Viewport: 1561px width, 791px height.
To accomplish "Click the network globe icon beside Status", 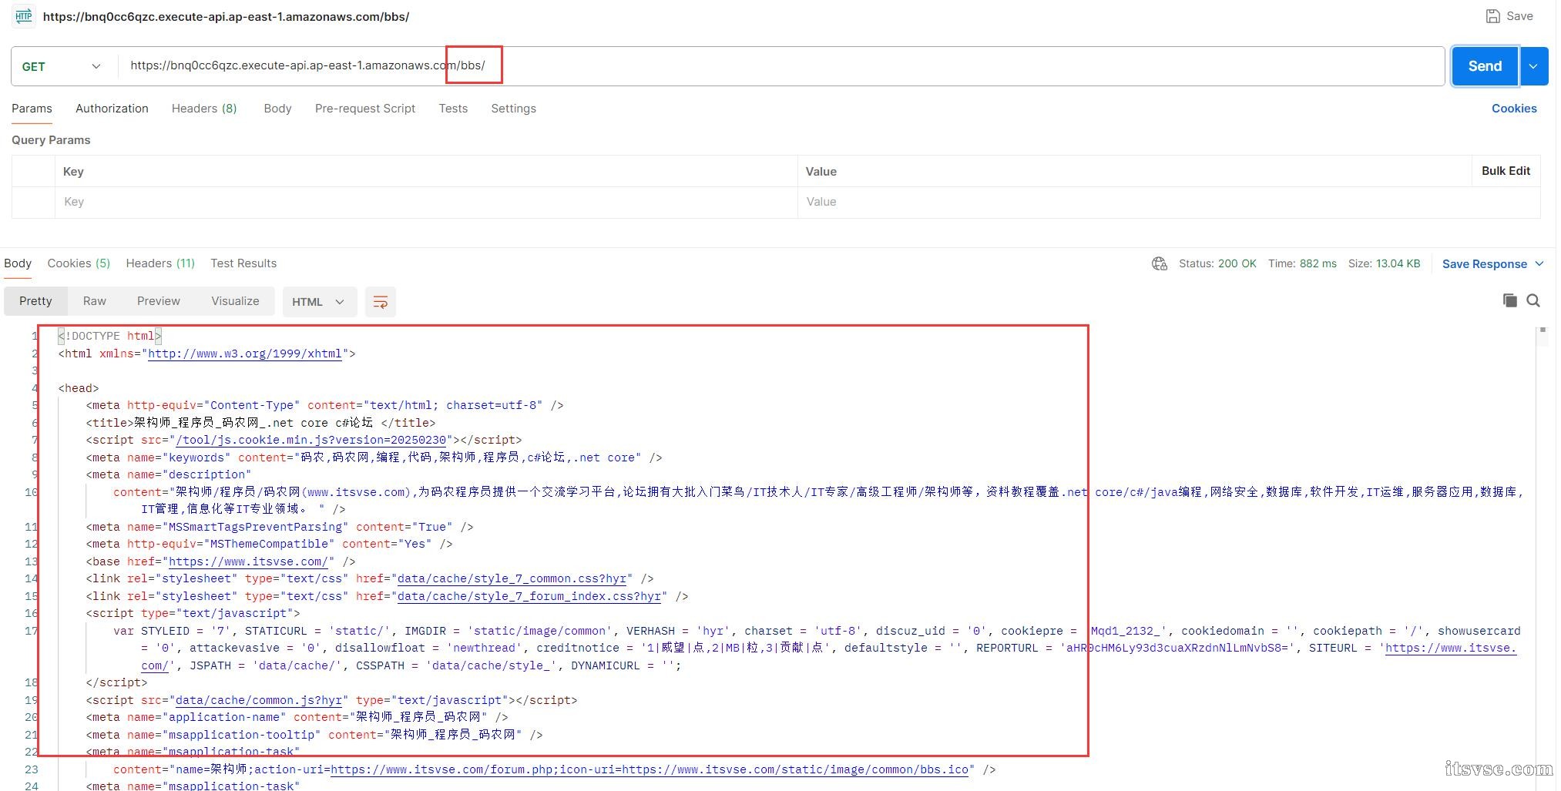I will 1159,264.
